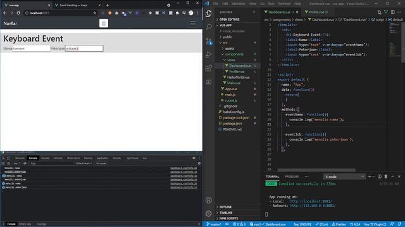Open DevTools settings gear
The image size is (405, 227).
click(x=194, y=158)
